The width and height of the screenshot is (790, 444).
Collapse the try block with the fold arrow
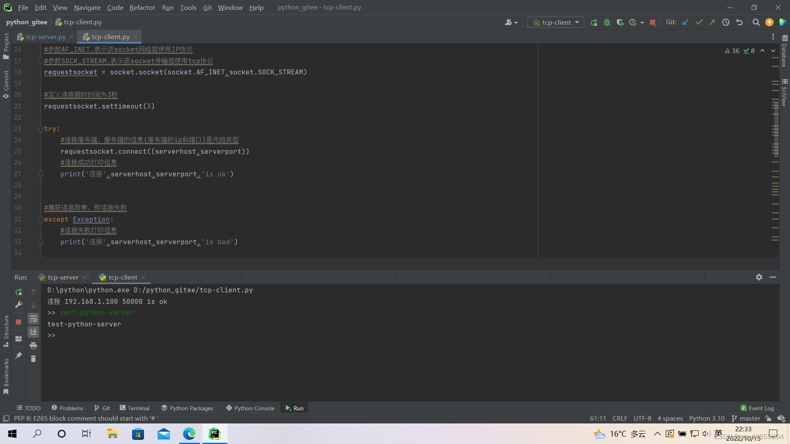tap(40, 129)
